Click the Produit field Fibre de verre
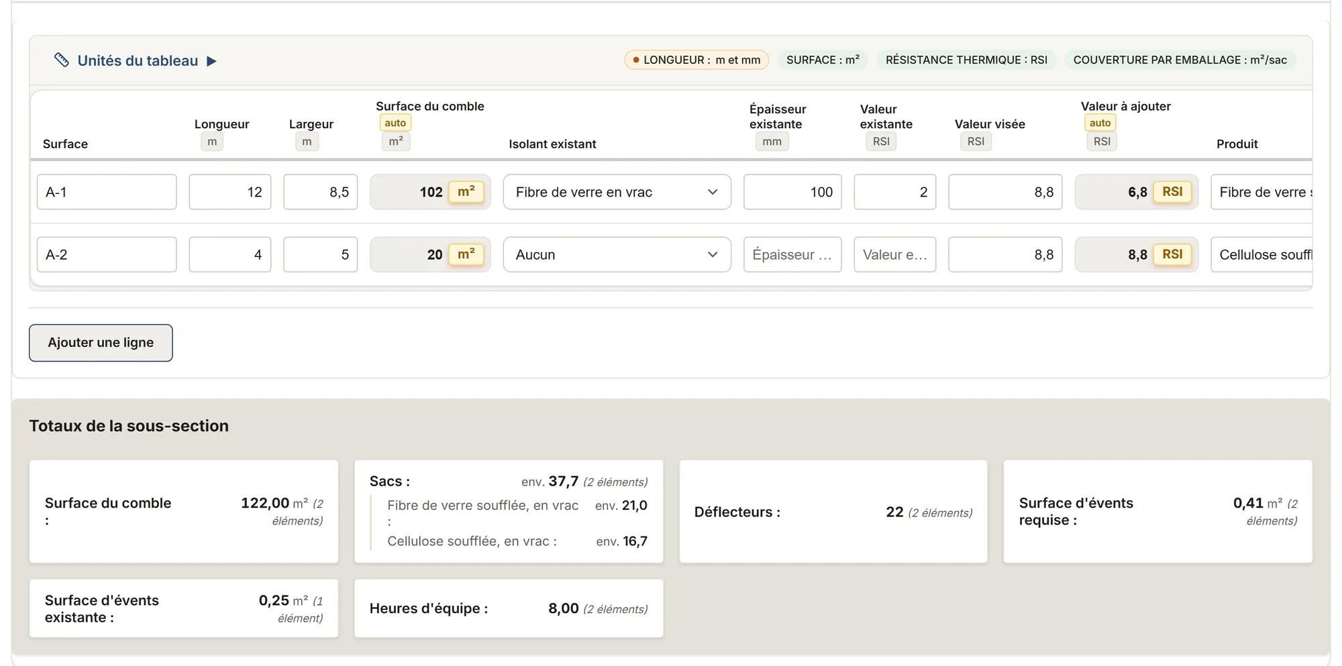This screenshot has height=666, width=1342. coord(1261,192)
